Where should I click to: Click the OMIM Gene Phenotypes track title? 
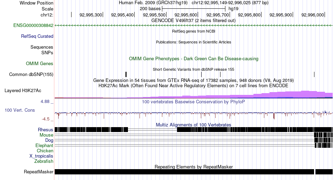point(193,59)
